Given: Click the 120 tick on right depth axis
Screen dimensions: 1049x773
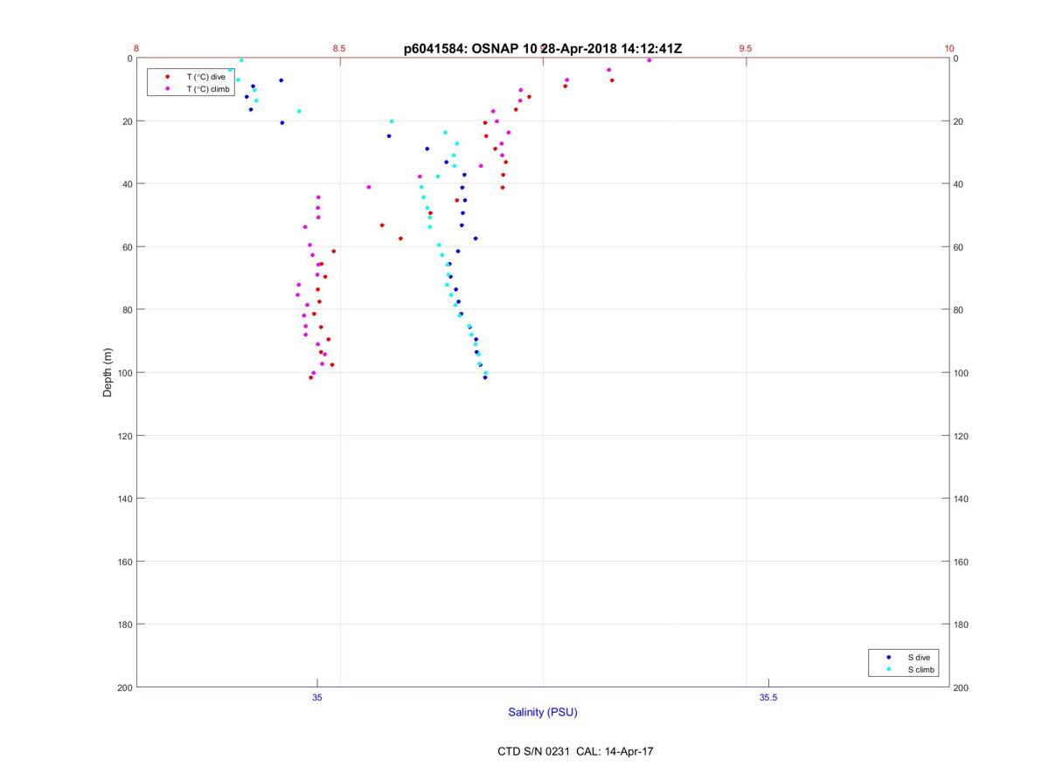Looking at the screenshot, I should click(961, 436).
